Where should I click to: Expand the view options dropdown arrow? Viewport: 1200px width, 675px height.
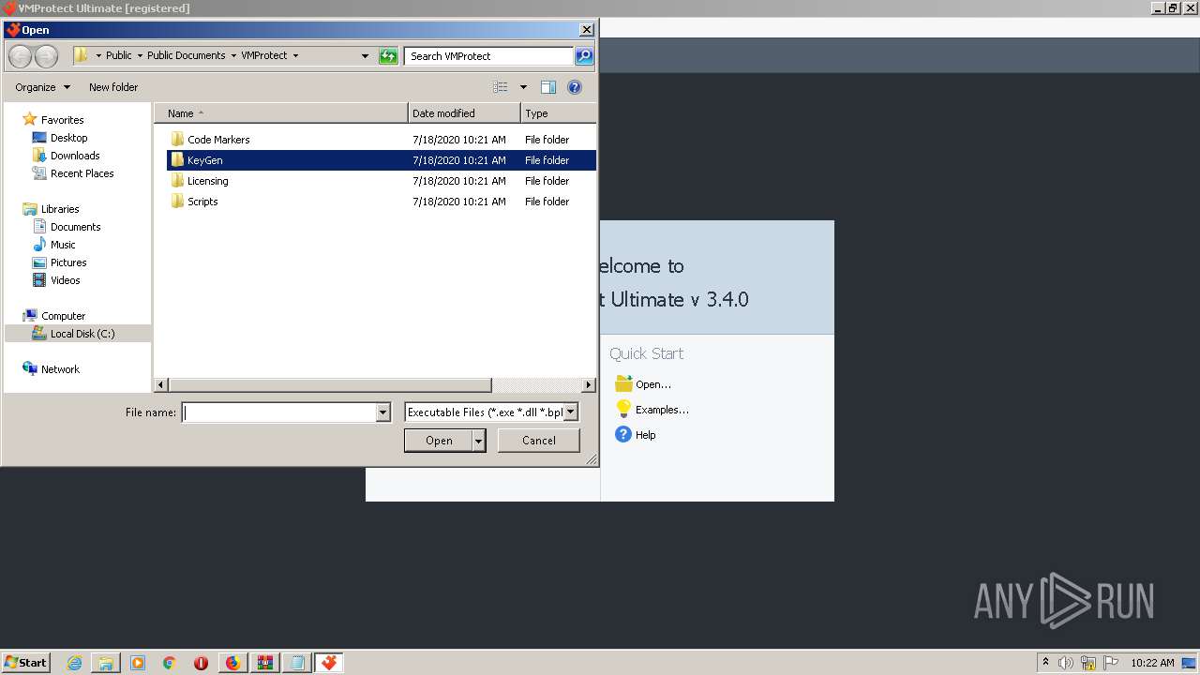[523, 87]
